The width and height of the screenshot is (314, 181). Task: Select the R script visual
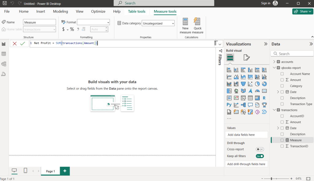(x=264, y=98)
